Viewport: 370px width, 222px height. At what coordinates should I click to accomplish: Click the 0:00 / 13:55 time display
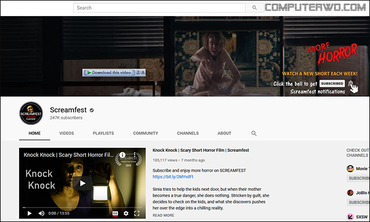tap(59, 213)
